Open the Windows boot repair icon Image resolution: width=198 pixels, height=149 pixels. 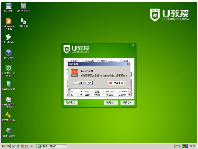click(8, 102)
